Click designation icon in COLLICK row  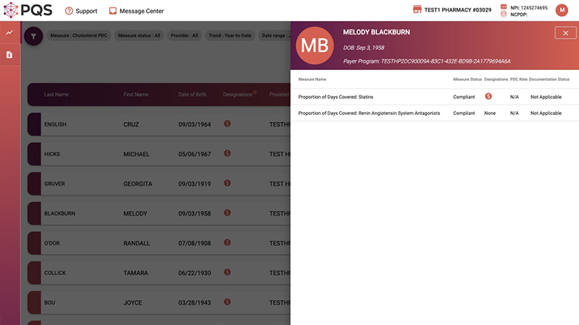(x=227, y=272)
